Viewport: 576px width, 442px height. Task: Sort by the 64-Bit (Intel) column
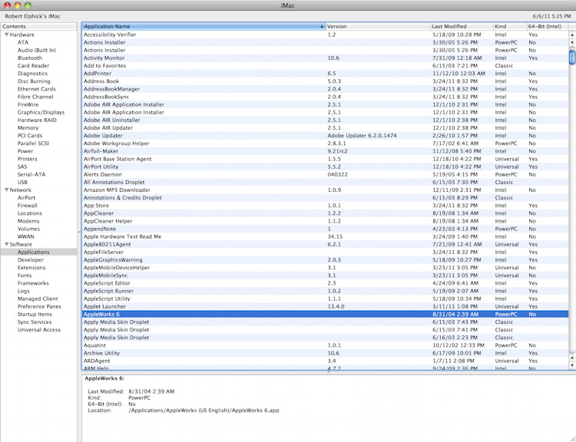(545, 26)
